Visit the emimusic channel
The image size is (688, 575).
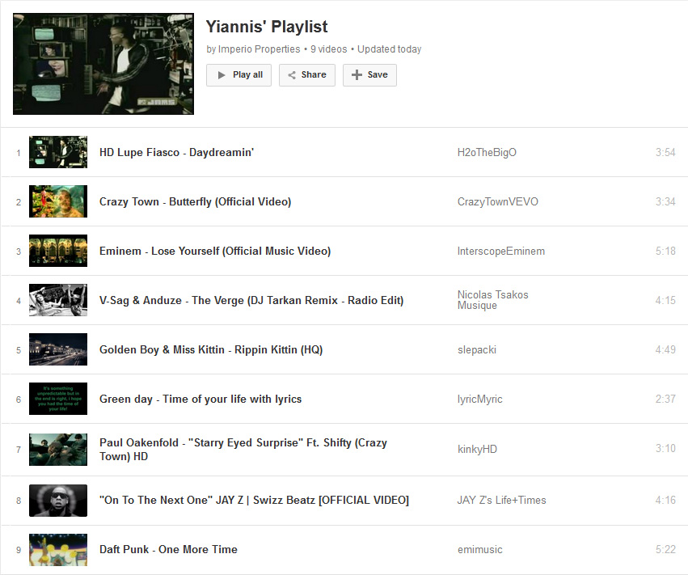[480, 550]
